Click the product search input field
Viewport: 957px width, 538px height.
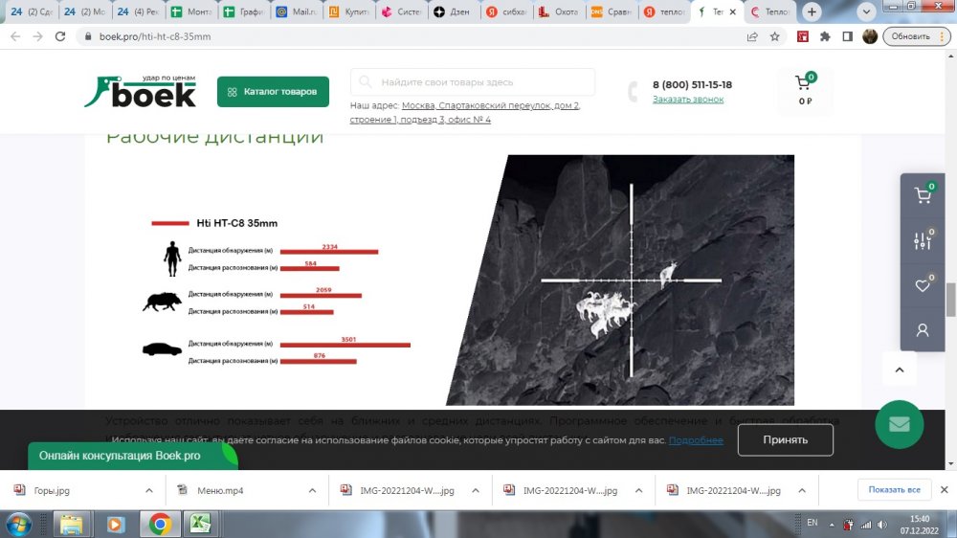tap(473, 82)
